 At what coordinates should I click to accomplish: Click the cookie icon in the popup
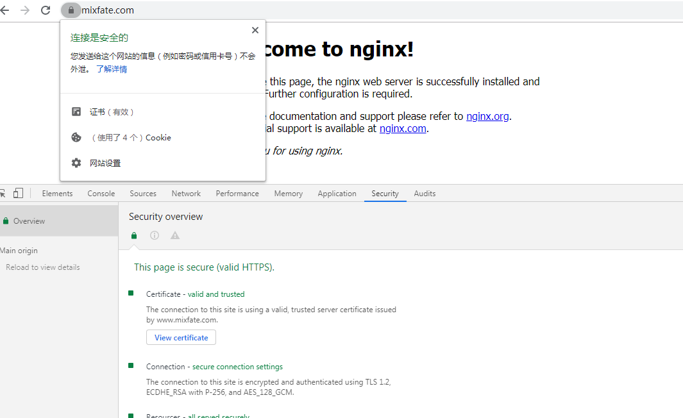click(x=76, y=138)
